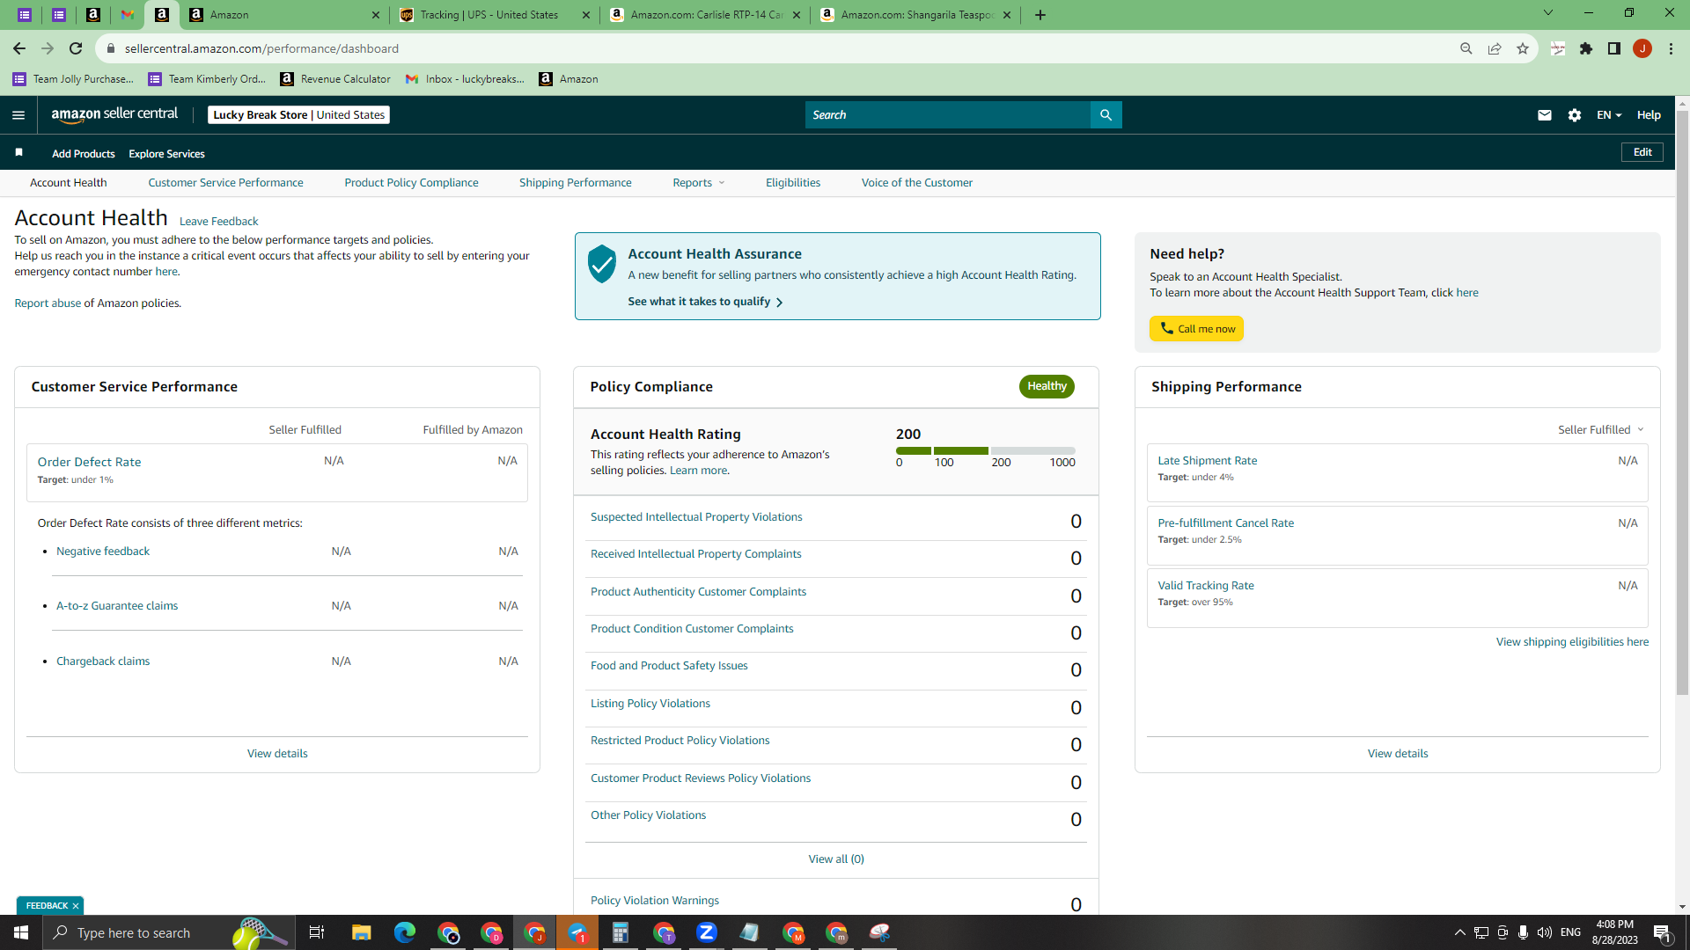Open the Revenue Calculator bookmark
The image size is (1690, 950).
(x=335, y=79)
